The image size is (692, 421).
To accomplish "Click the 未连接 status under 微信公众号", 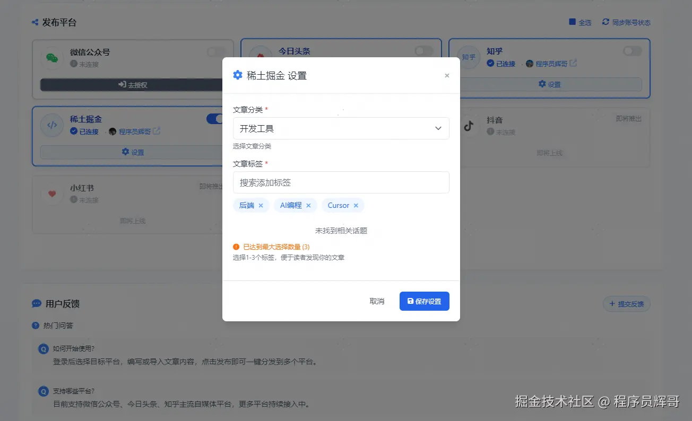I will pyautogui.click(x=84, y=64).
